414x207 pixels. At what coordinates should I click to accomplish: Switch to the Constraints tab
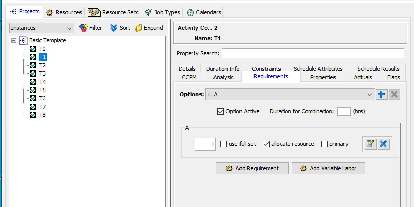coord(266,69)
